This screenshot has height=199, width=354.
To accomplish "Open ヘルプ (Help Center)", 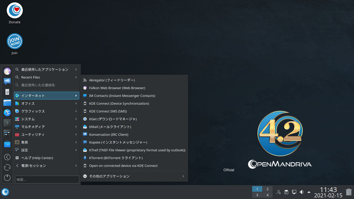I will pos(47,158).
